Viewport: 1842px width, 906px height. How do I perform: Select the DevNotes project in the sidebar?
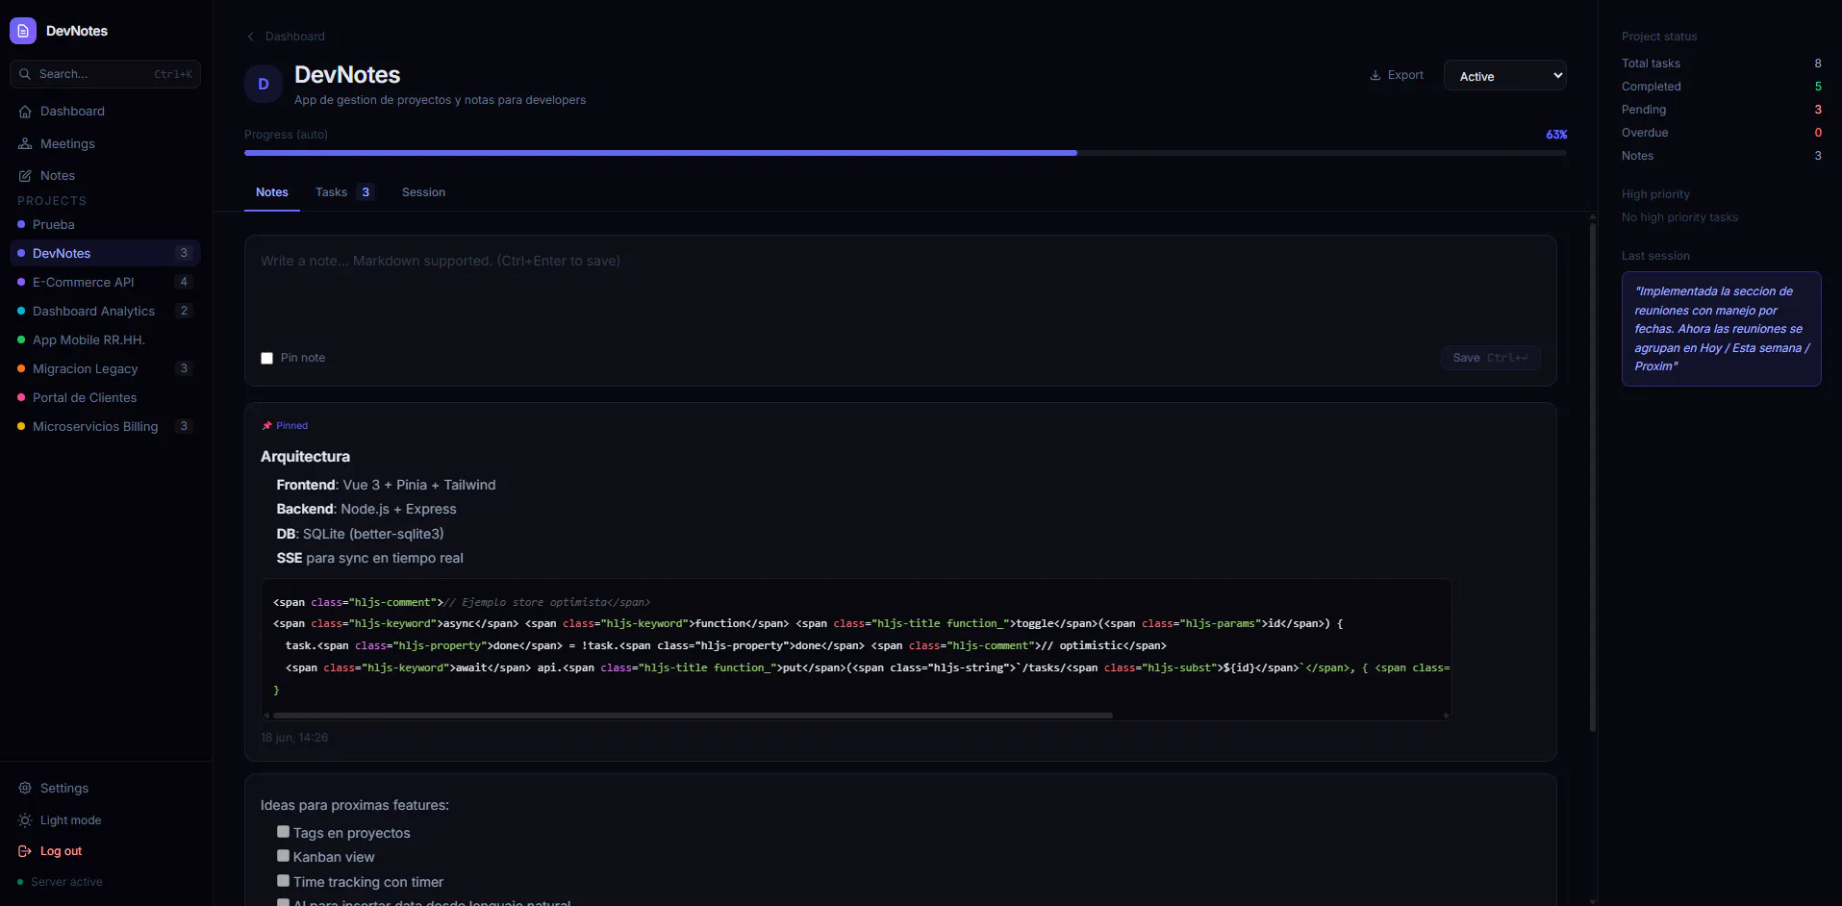point(105,253)
